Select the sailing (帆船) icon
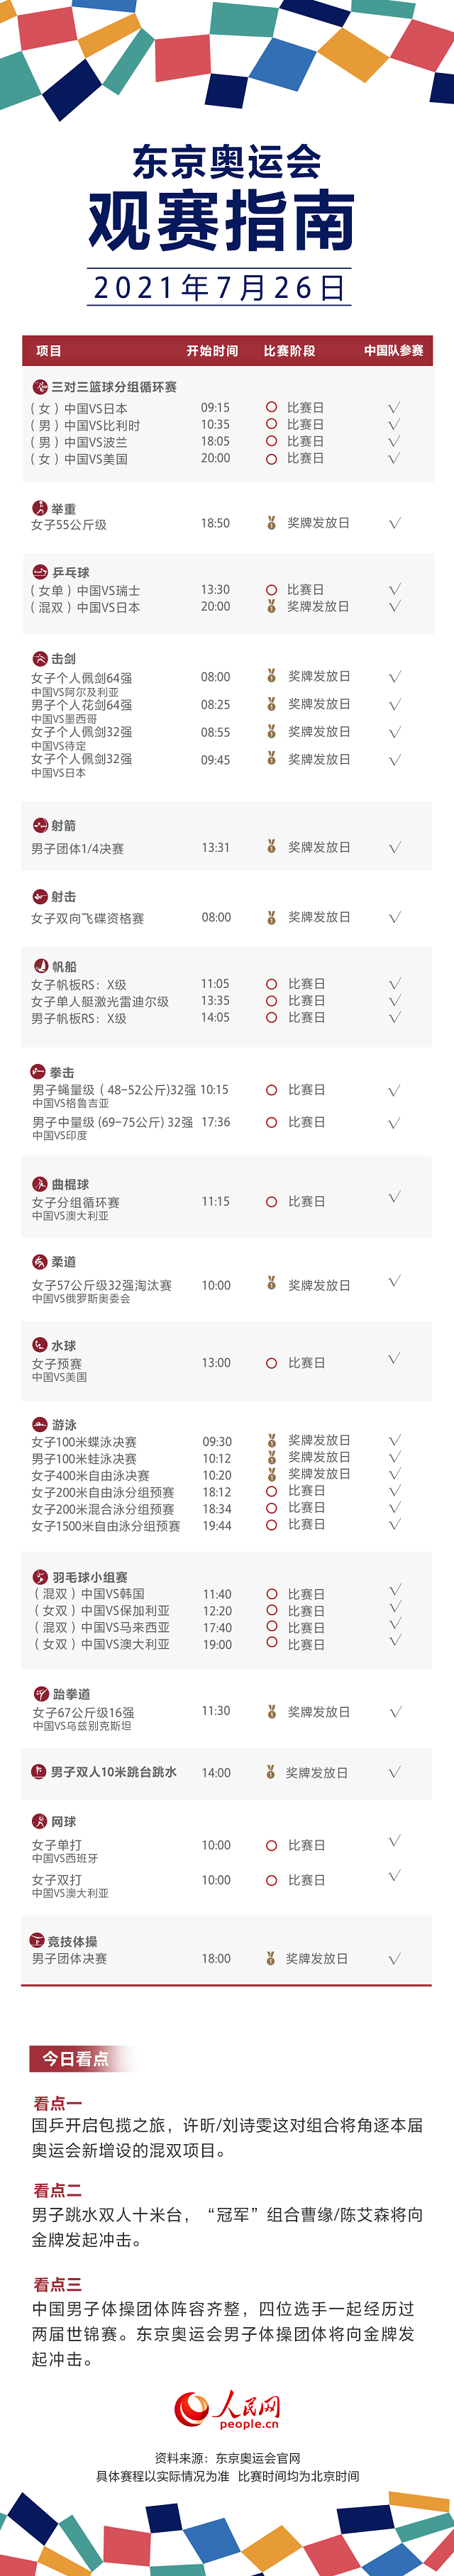This screenshot has width=454, height=2576. 41,966
